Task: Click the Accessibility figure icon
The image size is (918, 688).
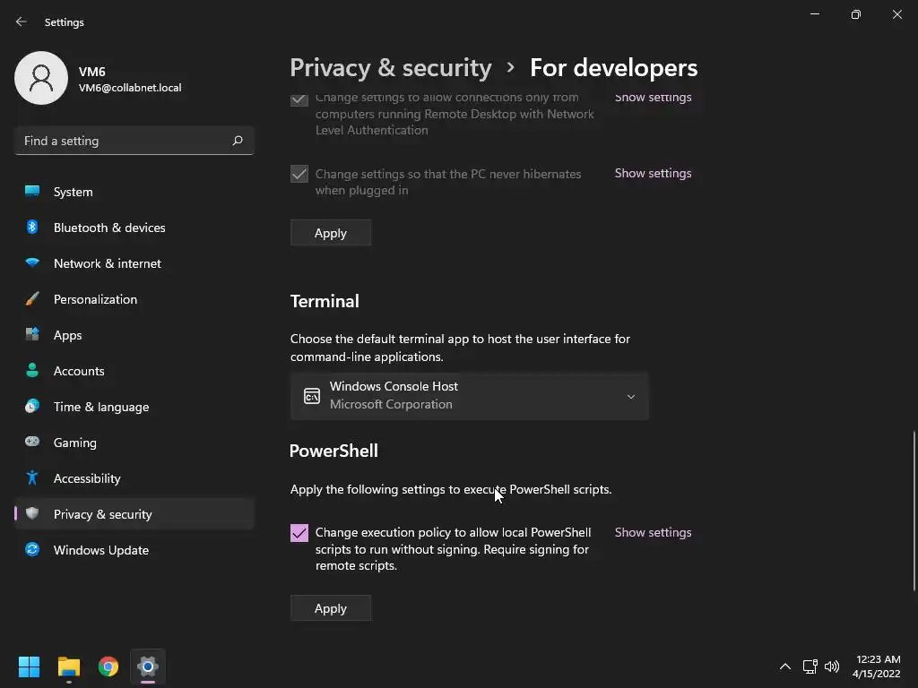Action: (32, 478)
